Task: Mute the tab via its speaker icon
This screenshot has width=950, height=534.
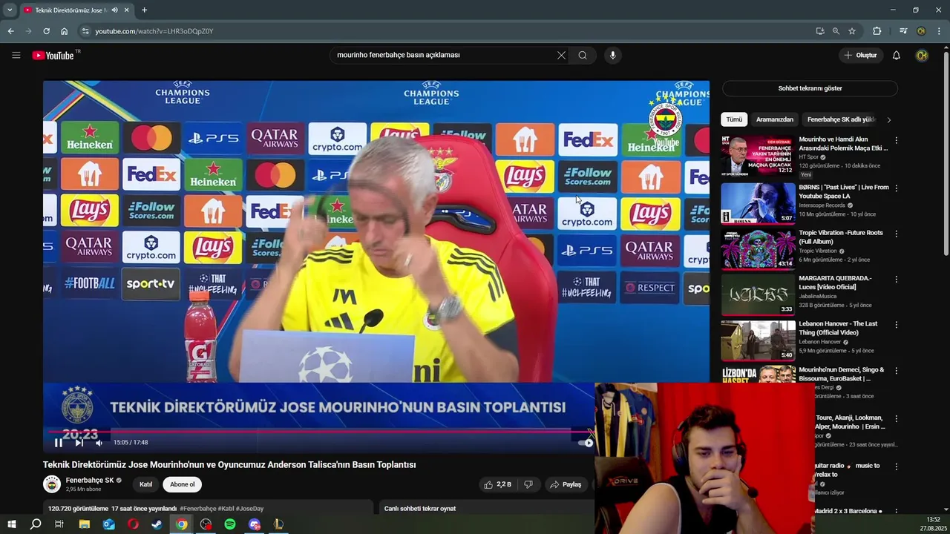Action: click(114, 10)
